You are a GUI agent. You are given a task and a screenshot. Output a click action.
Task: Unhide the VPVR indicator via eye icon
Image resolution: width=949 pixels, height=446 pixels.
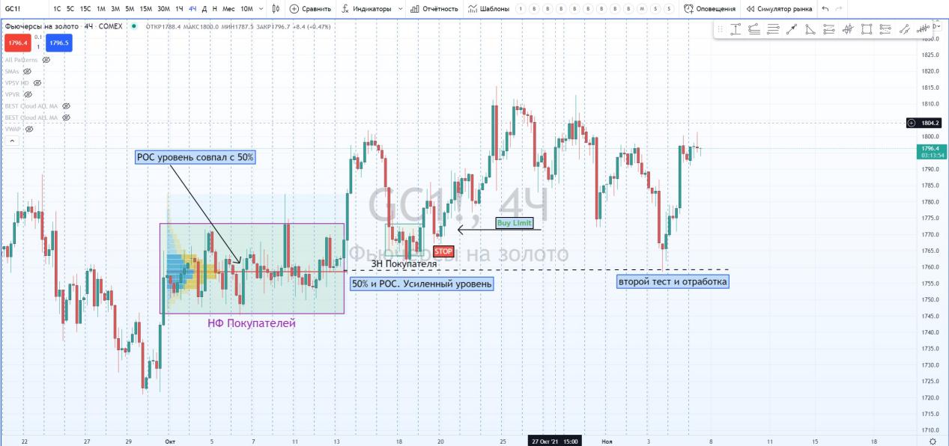tap(28, 95)
